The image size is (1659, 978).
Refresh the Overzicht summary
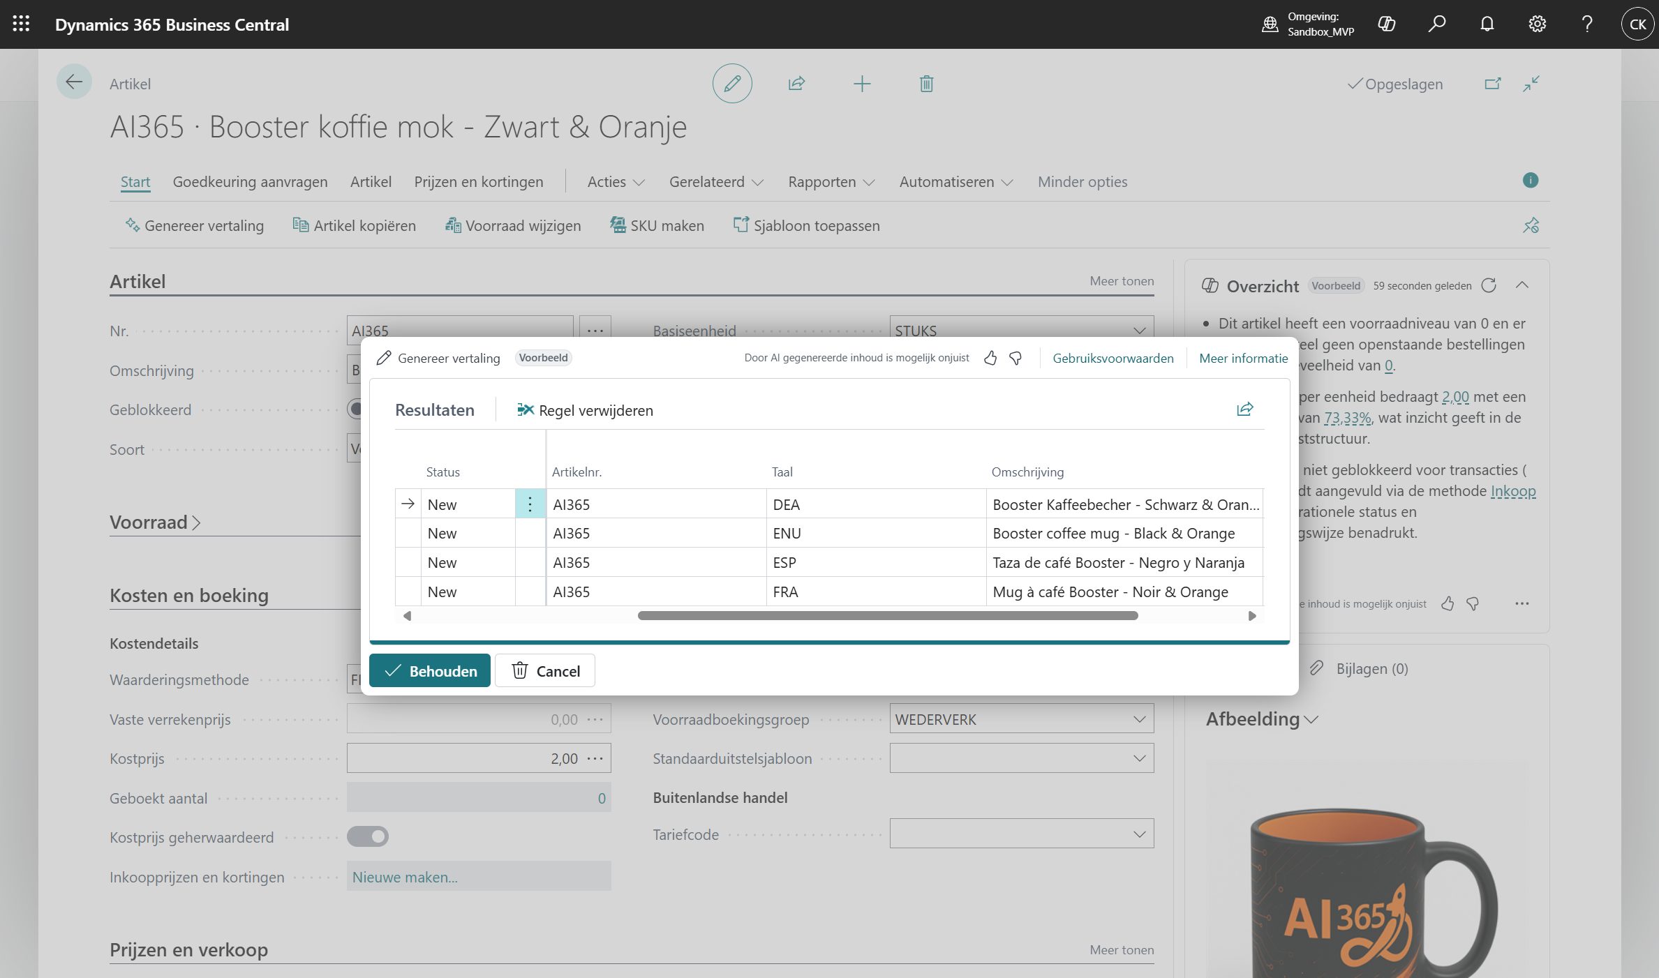[1488, 285]
